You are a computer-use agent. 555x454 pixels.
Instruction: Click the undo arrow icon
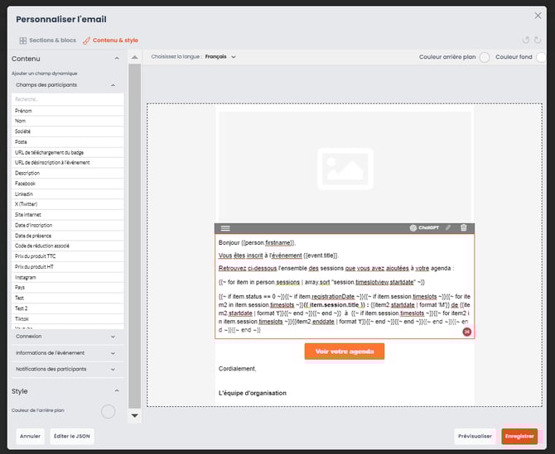tap(525, 40)
